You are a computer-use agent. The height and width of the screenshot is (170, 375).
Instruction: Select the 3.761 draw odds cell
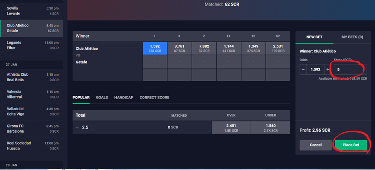(x=180, y=49)
